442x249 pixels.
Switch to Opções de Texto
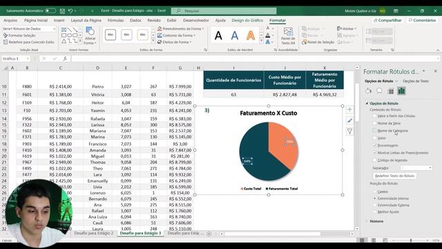pos(416,81)
